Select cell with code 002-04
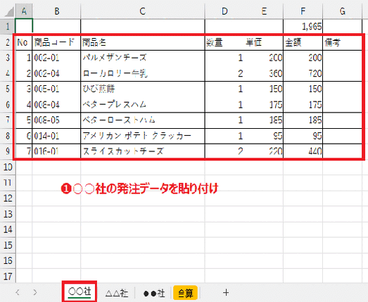 (56, 73)
